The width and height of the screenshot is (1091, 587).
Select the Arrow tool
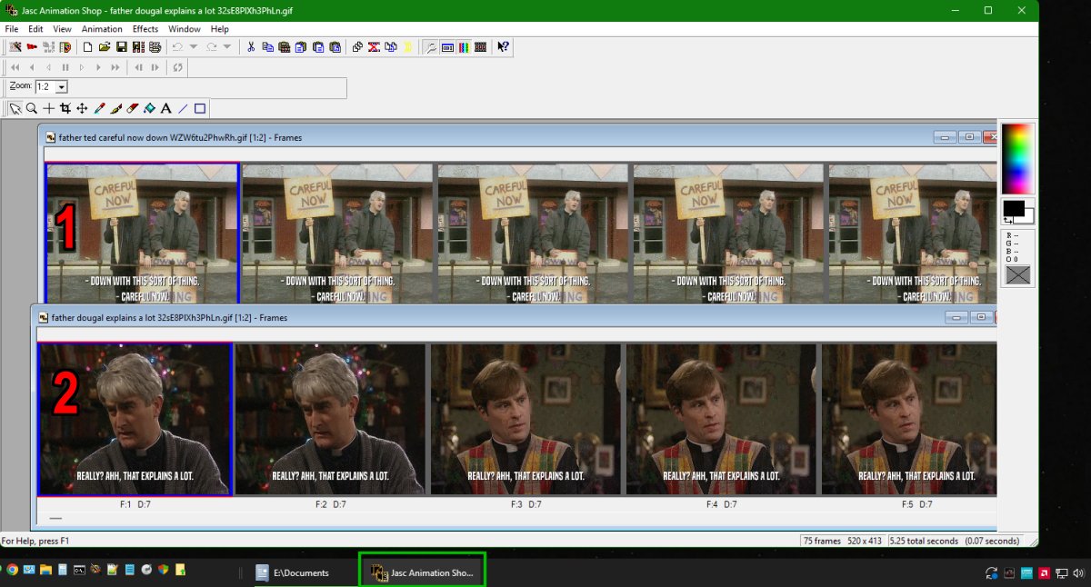(15, 108)
